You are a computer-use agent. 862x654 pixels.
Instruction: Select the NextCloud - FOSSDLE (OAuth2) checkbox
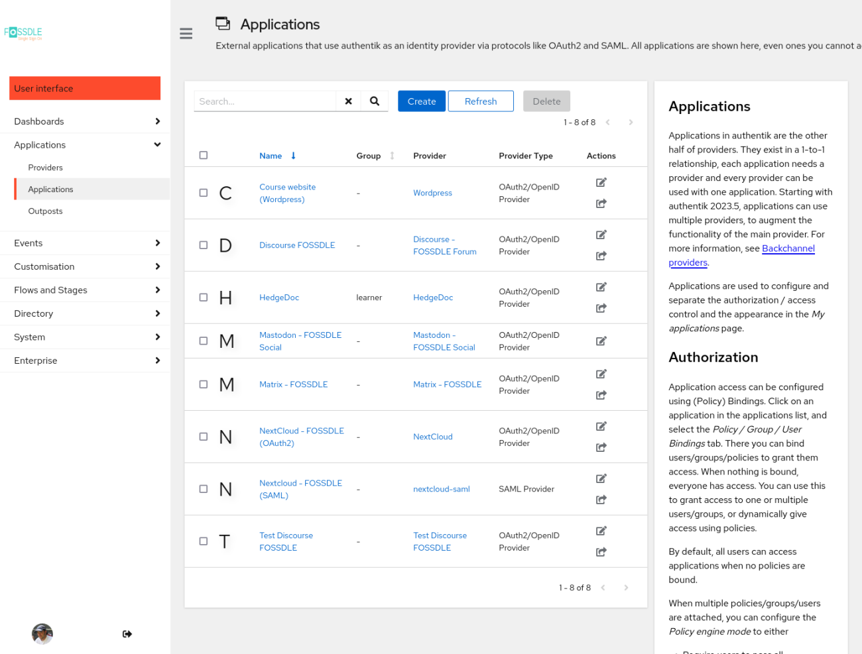pyautogui.click(x=204, y=437)
